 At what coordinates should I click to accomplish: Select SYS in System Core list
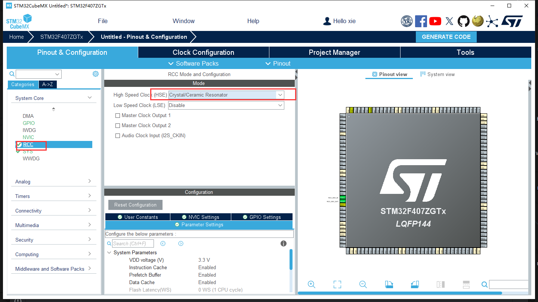pyautogui.click(x=28, y=151)
